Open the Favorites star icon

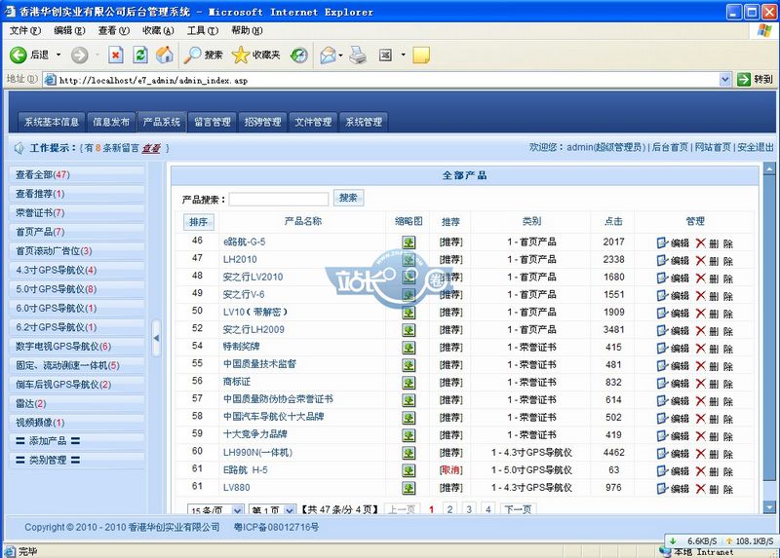click(240, 55)
